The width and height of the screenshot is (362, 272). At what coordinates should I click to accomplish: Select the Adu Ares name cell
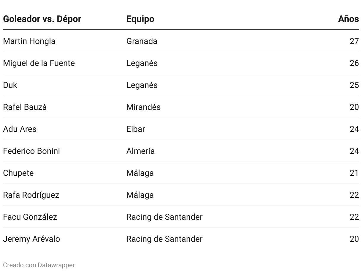(x=20, y=129)
